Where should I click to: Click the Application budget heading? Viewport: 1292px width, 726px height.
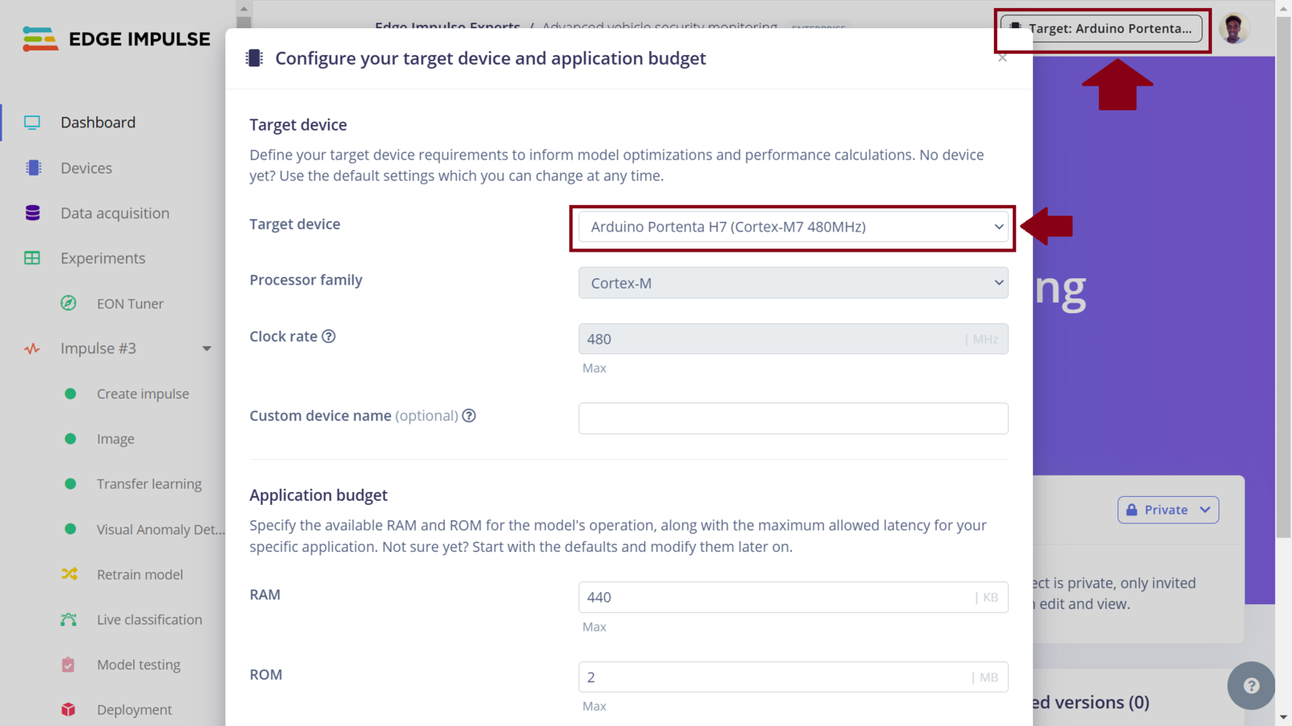pyautogui.click(x=318, y=495)
